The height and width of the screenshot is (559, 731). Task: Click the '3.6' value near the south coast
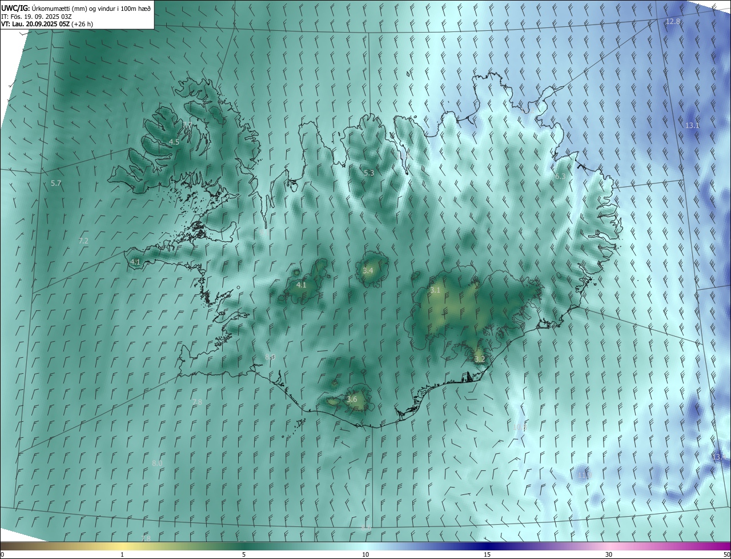(352, 400)
